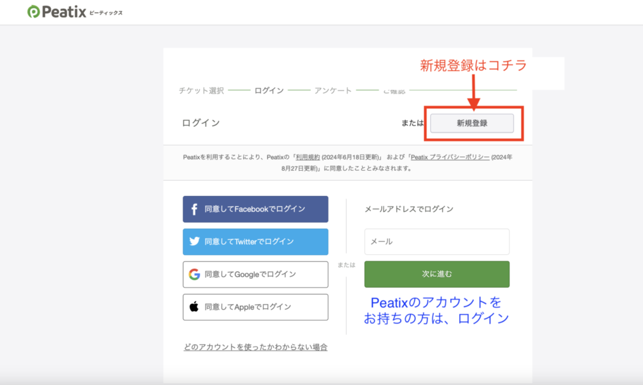
Task: Choose 同意してTwitterでログイン button label
Action: [249, 242]
